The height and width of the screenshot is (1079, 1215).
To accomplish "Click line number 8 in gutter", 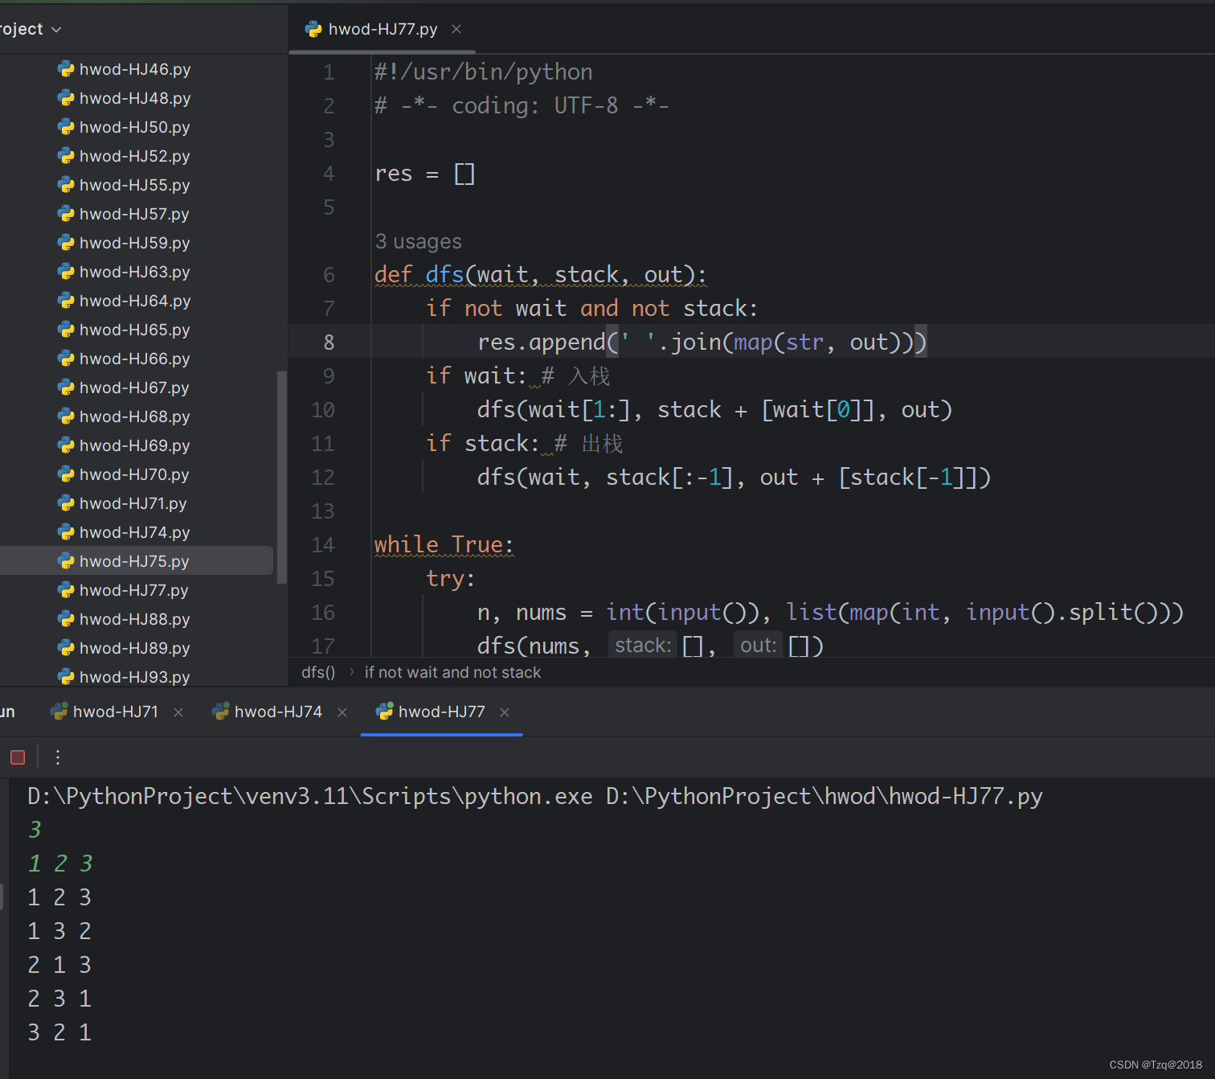I will click(x=329, y=343).
